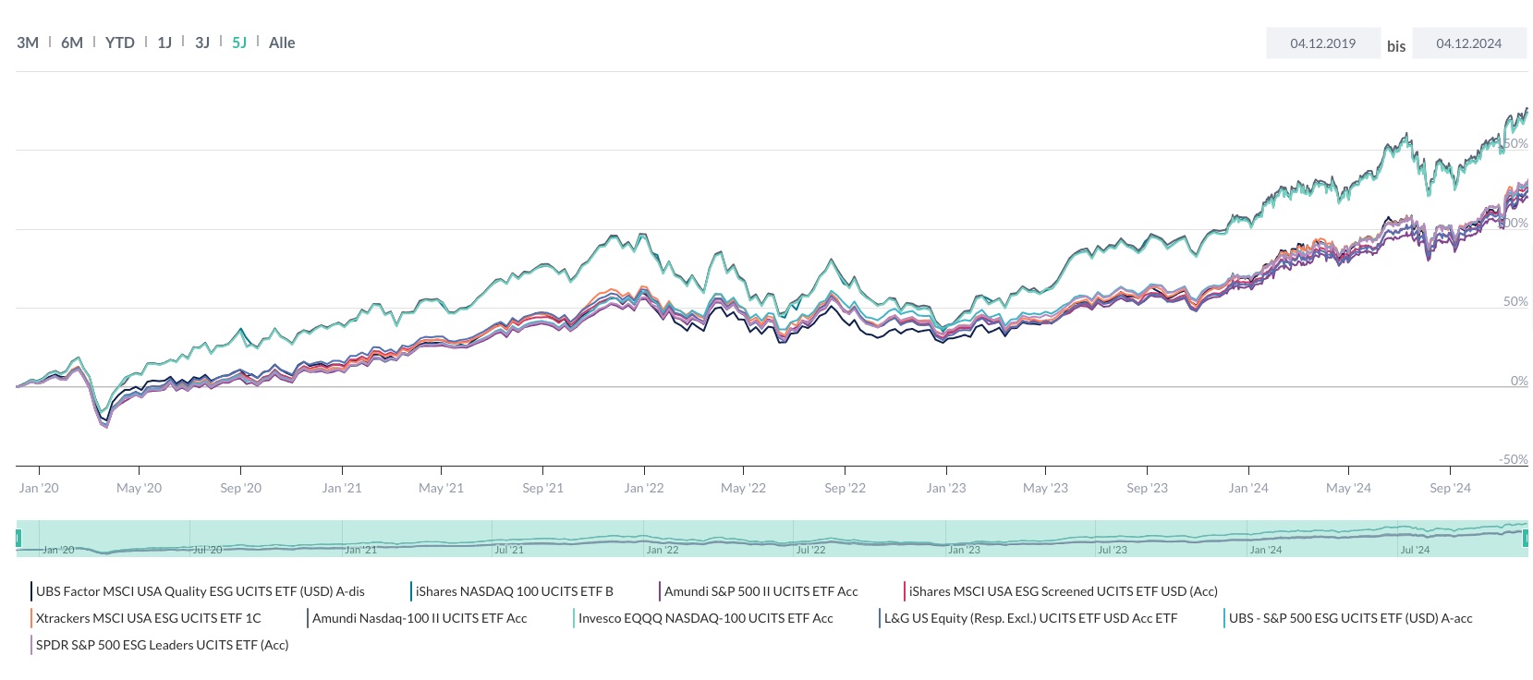Click the dark marker beside UBS Factor MSCI USA Quality
The image size is (1533, 680).
32,590
